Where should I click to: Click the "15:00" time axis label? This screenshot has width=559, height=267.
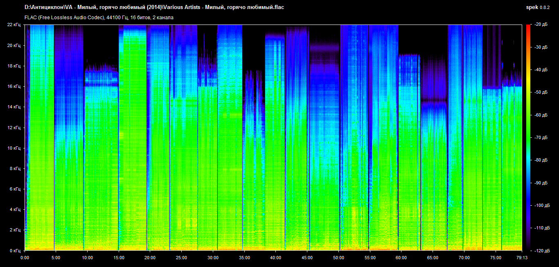pos(119,258)
